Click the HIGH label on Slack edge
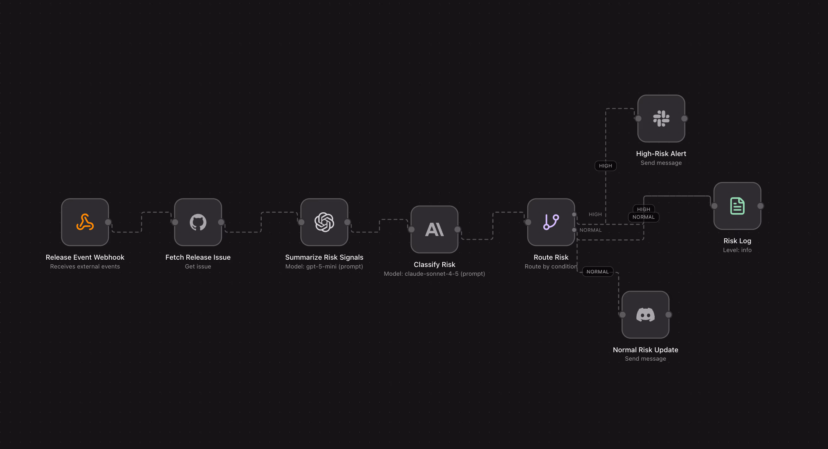 pyautogui.click(x=605, y=166)
